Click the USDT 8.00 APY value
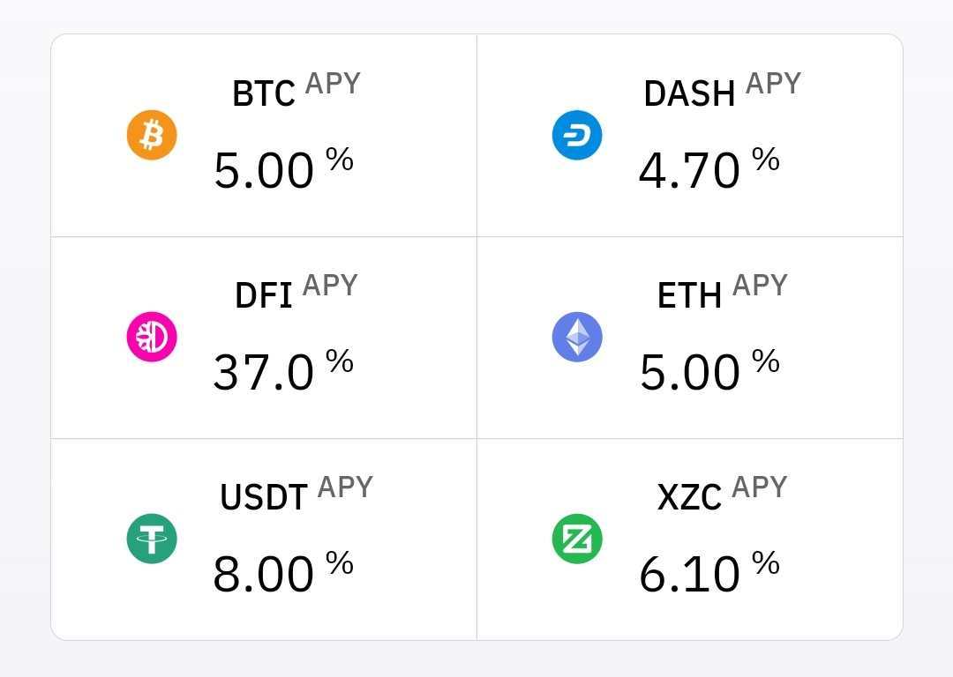The height and width of the screenshot is (677, 953). tap(264, 574)
